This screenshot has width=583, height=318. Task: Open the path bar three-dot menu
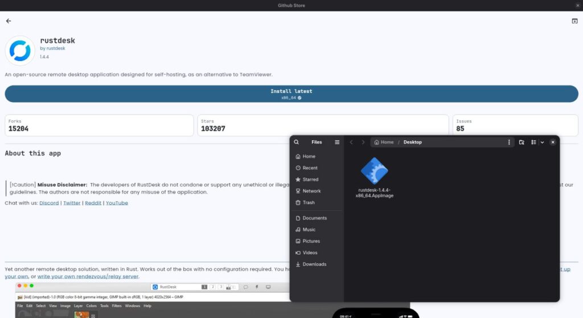[x=509, y=142]
